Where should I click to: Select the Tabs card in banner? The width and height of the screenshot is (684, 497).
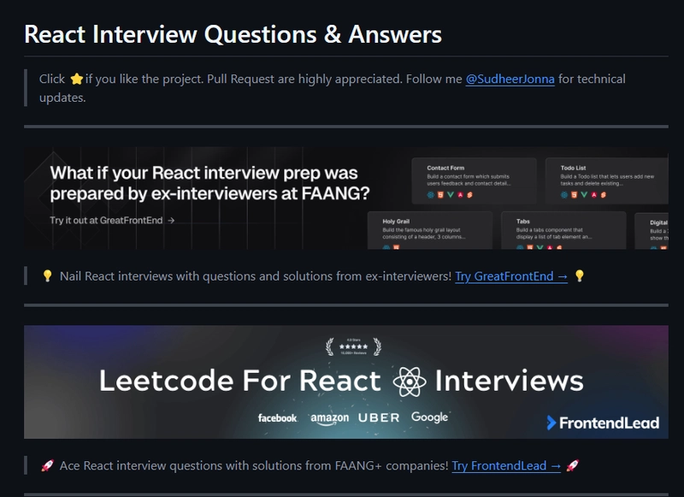(x=563, y=230)
